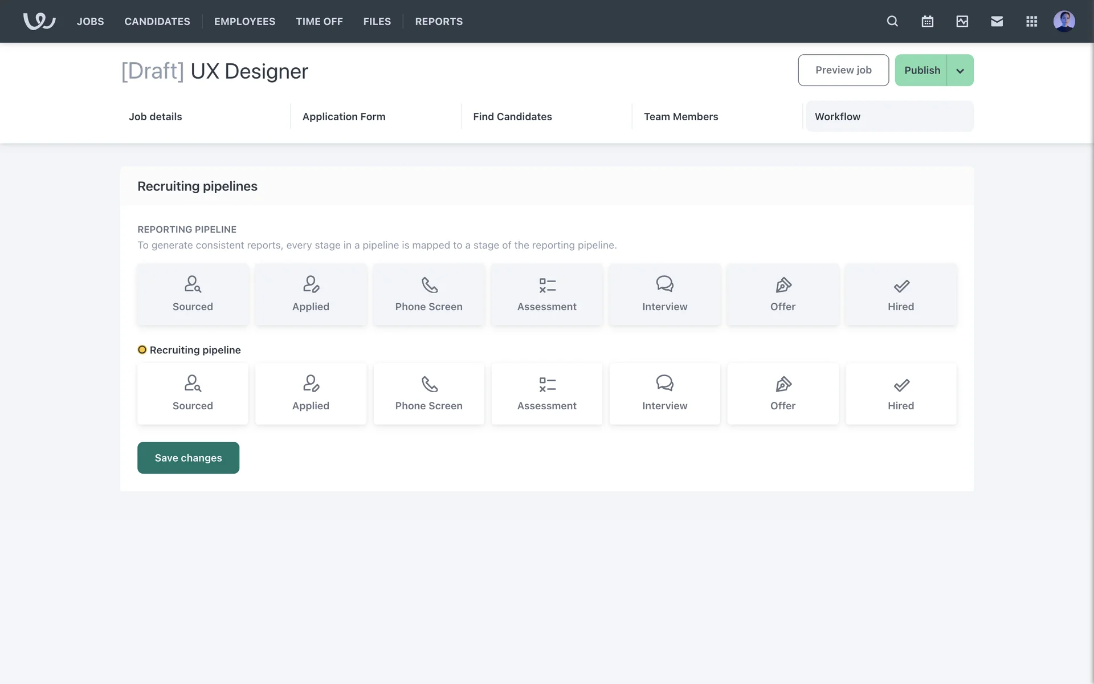Open the mail inbox icon
The image size is (1094, 684).
pyautogui.click(x=997, y=22)
